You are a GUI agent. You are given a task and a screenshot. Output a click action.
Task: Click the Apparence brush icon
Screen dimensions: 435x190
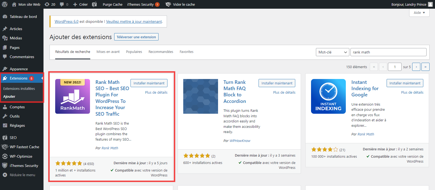tap(5, 69)
